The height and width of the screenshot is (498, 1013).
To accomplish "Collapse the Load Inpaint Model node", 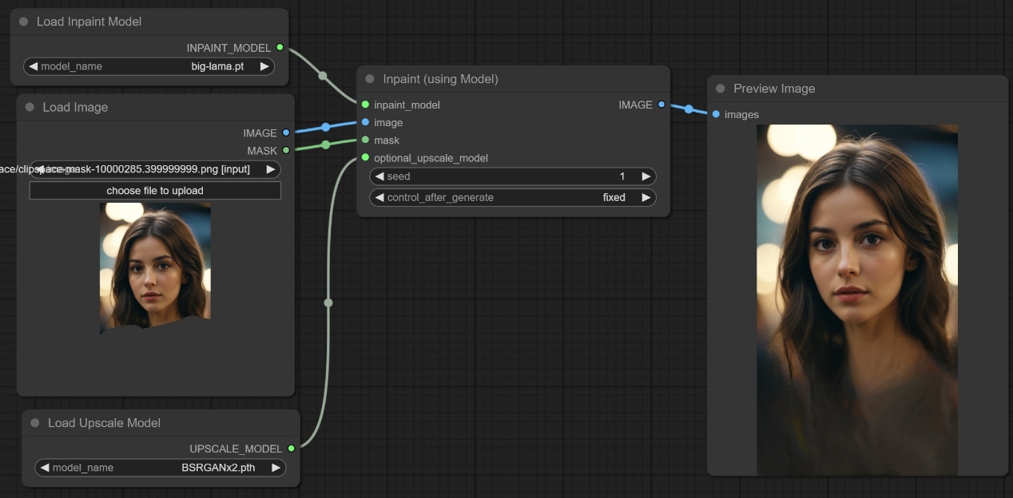I will (24, 22).
